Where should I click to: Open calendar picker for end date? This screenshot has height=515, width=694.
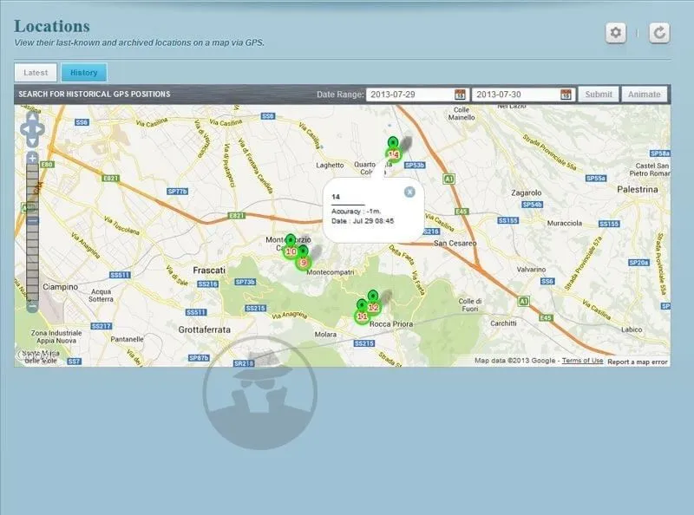(566, 95)
